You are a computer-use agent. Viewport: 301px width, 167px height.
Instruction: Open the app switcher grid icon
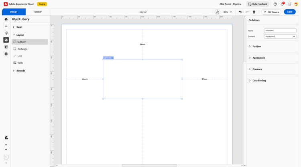[x=289, y=4]
